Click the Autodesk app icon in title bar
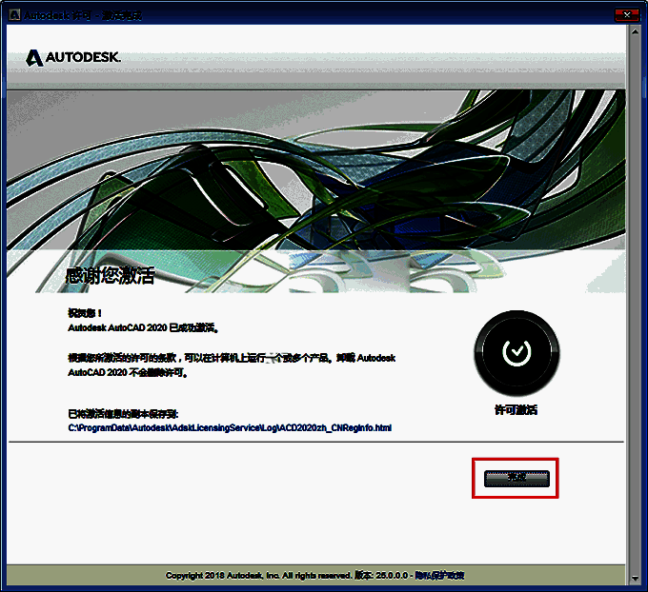The height and width of the screenshot is (592, 648). [x=13, y=15]
